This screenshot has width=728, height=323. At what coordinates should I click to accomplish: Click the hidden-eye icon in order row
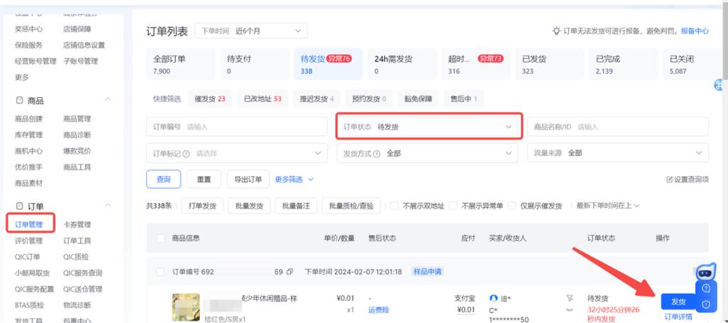coord(570,310)
